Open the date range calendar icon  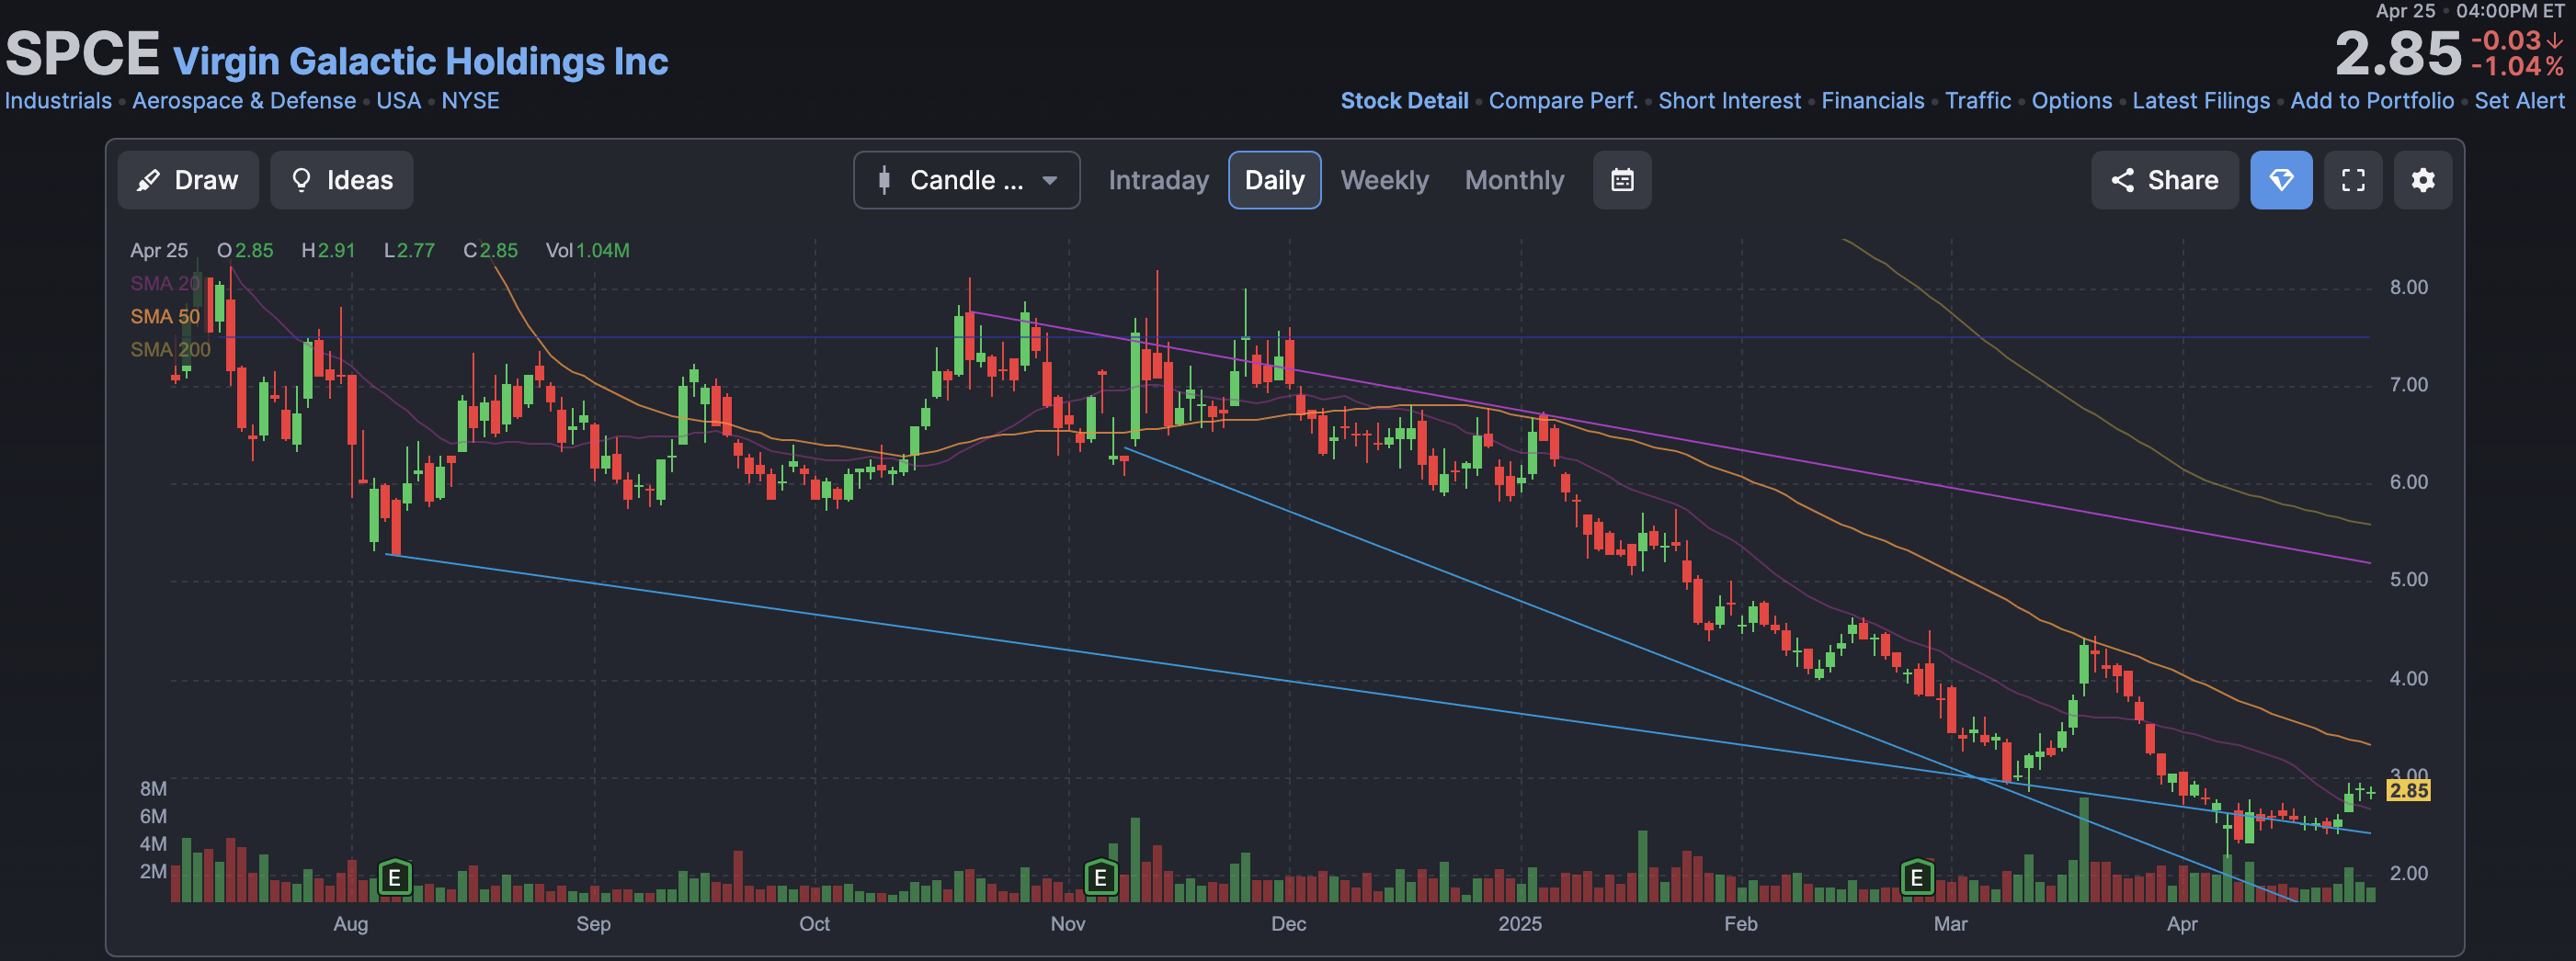coord(1622,180)
